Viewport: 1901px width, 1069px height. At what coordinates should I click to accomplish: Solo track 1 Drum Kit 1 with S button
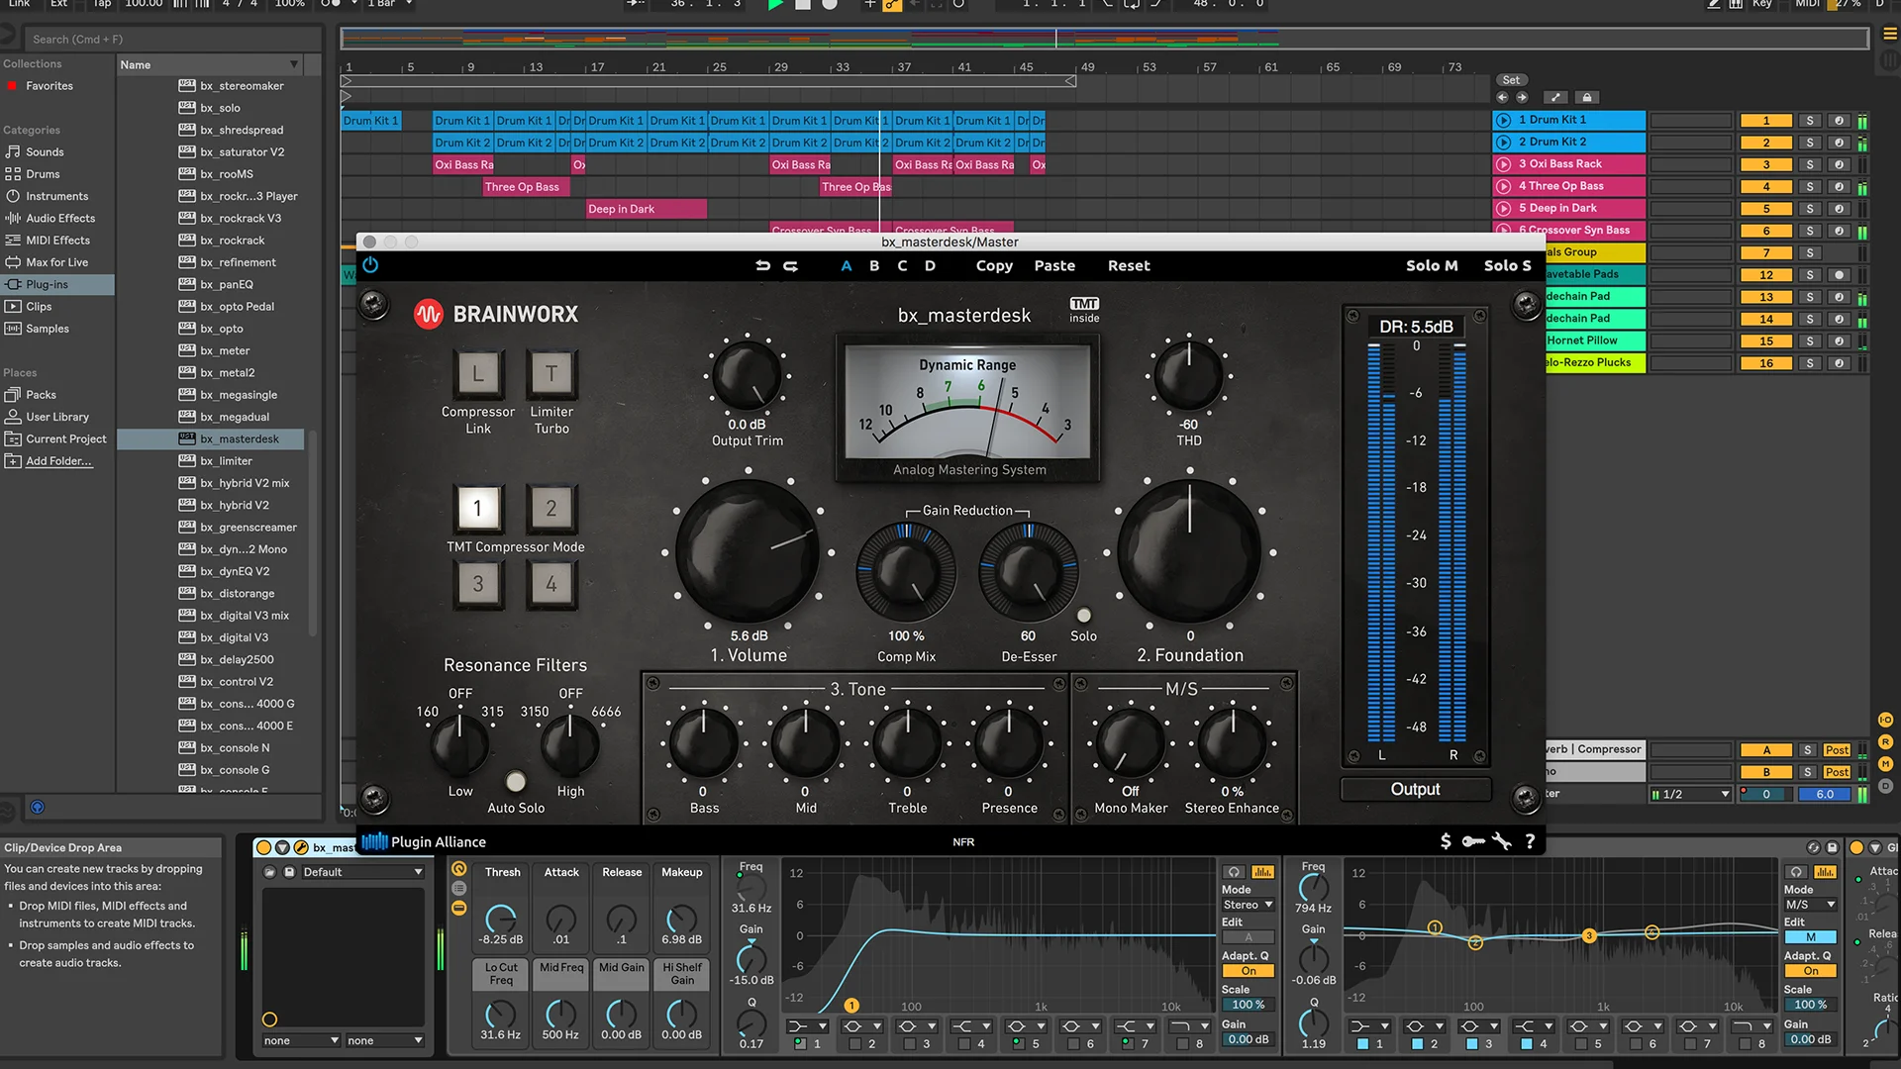coord(1810,121)
